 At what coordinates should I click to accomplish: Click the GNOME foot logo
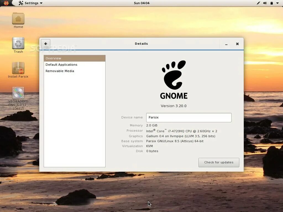[174, 80]
